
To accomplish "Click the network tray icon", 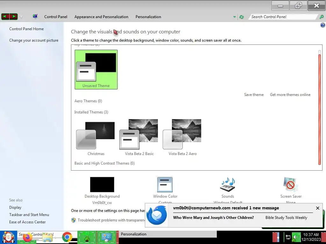I will (x=288, y=237).
